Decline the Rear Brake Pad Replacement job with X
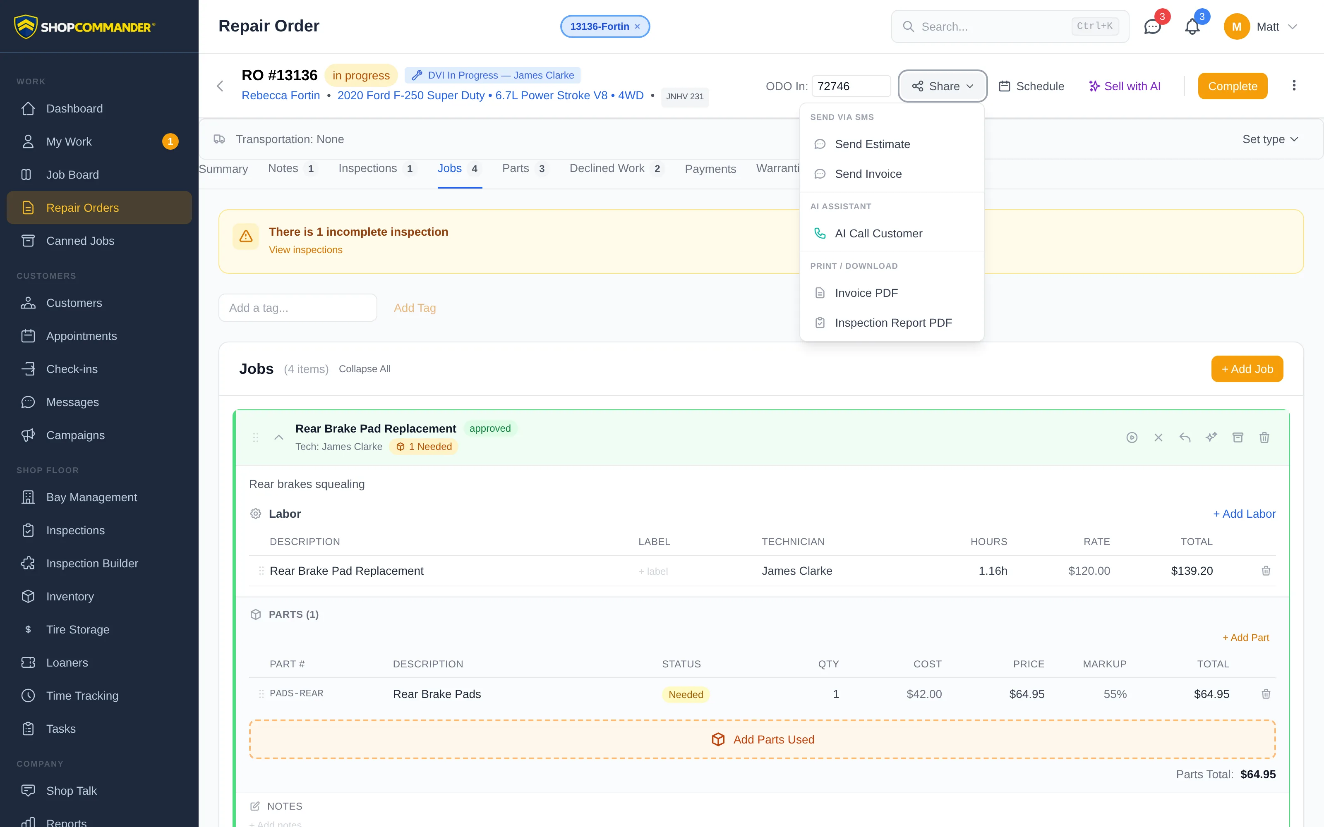Viewport: 1324px width, 827px height. click(1158, 437)
